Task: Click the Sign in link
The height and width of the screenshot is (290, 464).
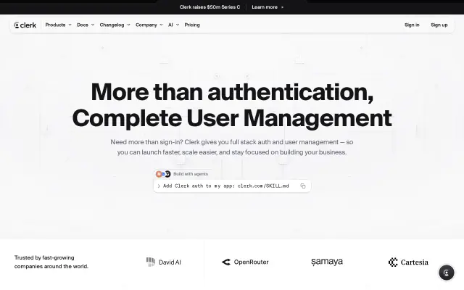Action: [412, 25]
